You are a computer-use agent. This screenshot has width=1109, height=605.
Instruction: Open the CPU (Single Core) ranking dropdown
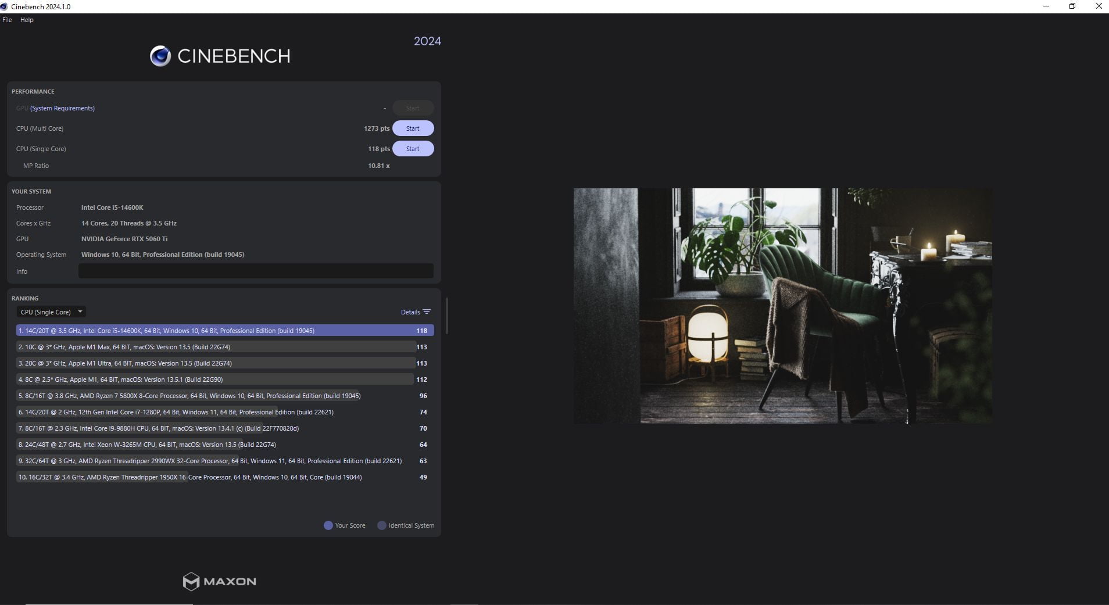click(51, 312)
